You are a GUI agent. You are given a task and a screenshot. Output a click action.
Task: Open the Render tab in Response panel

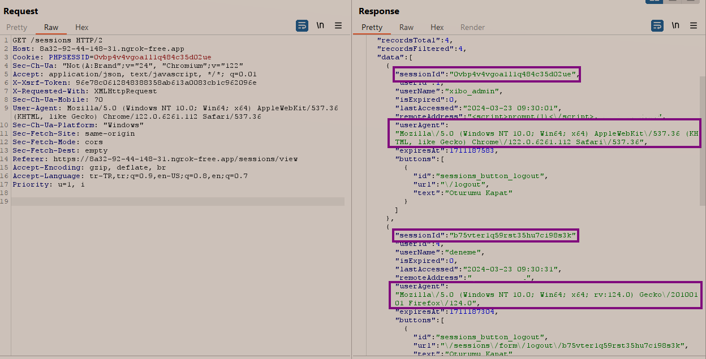pos(472,27)
